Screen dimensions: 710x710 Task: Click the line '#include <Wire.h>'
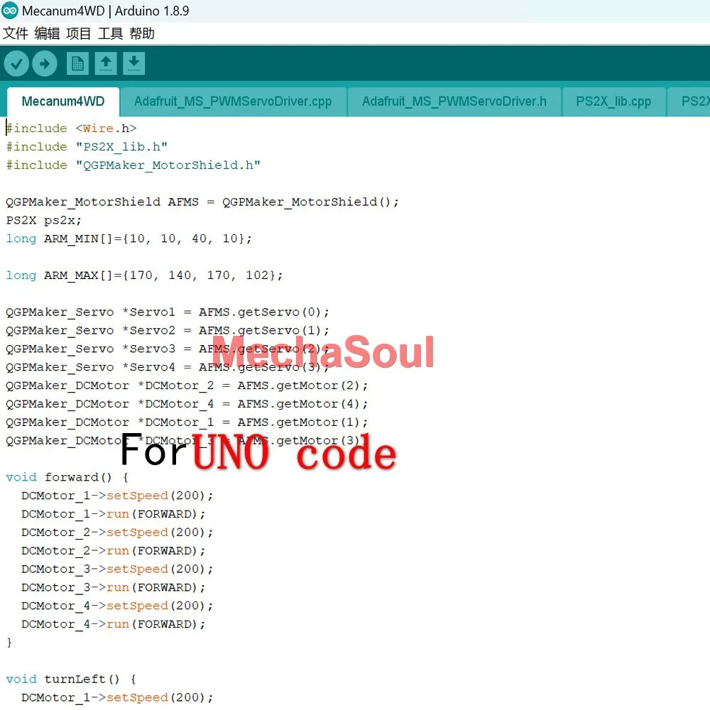pos(72,129)
